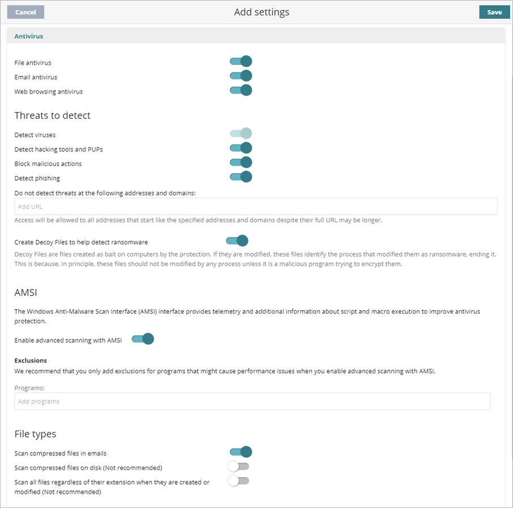This screenshot has width=513, height=508.
Task: Enable Scan compressed files on disk
Action: 238,466
